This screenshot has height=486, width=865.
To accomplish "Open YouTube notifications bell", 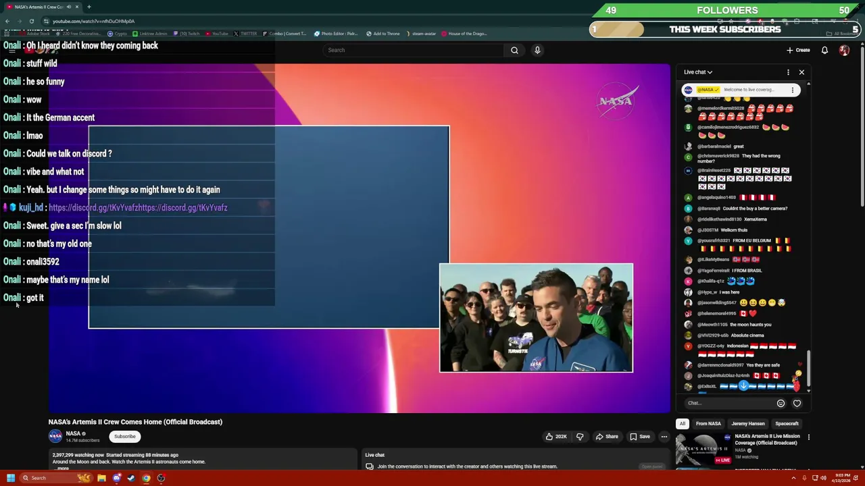I will pyautogui.click(x=824, y=50).
